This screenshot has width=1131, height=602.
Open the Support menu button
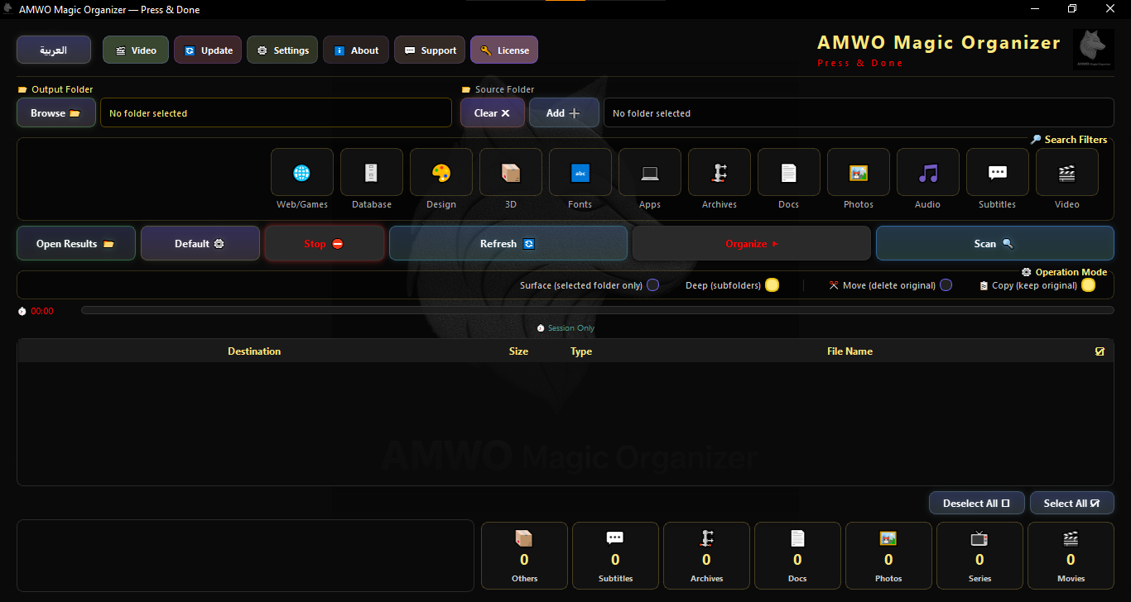[x=430, y=50]
